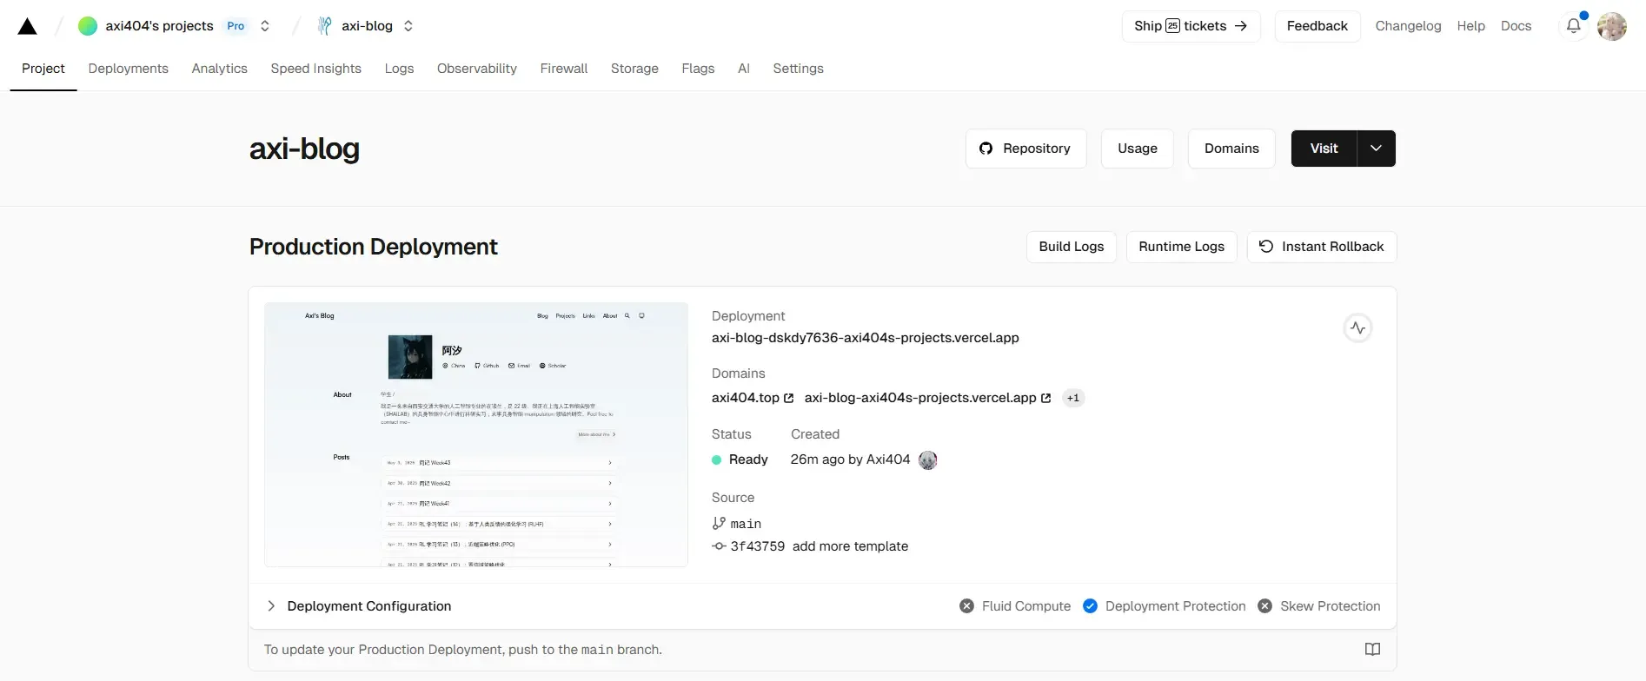This screenshot has height=681, width=1646.
Task: Open the Speed Insights tab
Action: coord(315,69)
